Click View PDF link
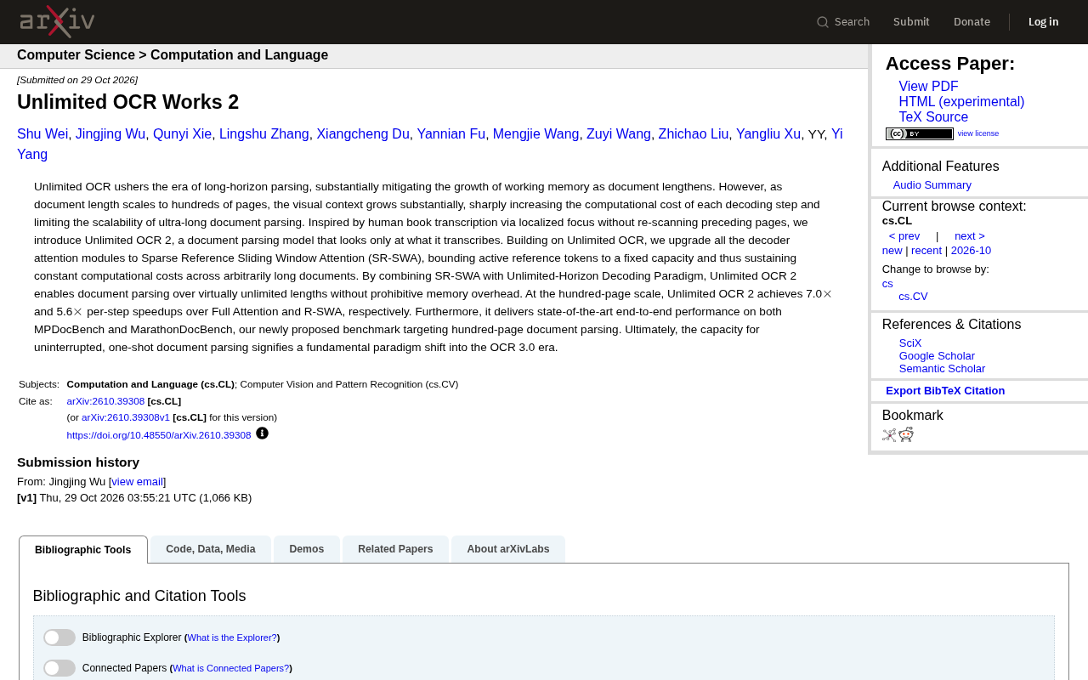 928,87
